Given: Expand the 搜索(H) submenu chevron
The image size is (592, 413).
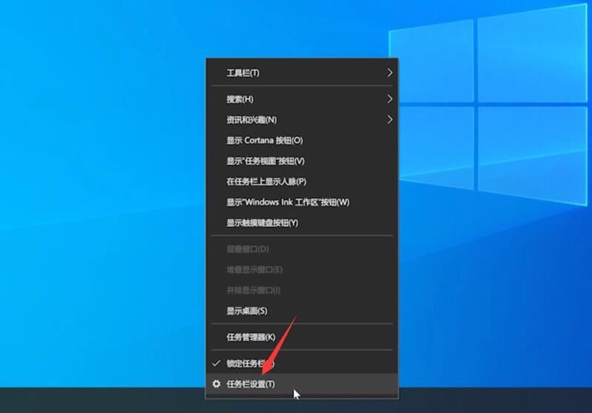Looking at the screenshot, I should [389, 99].
